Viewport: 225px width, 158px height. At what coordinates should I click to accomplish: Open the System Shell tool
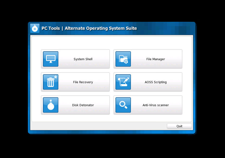(75, 59)
